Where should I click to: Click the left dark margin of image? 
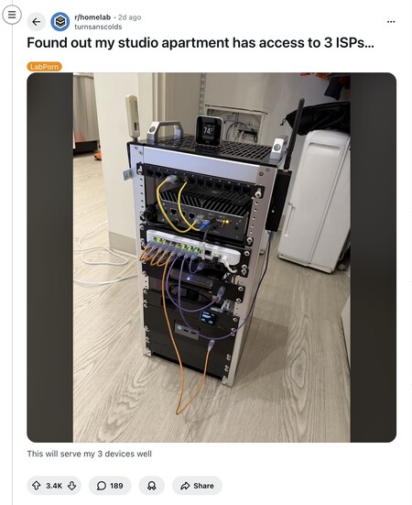tap(49, 257)
